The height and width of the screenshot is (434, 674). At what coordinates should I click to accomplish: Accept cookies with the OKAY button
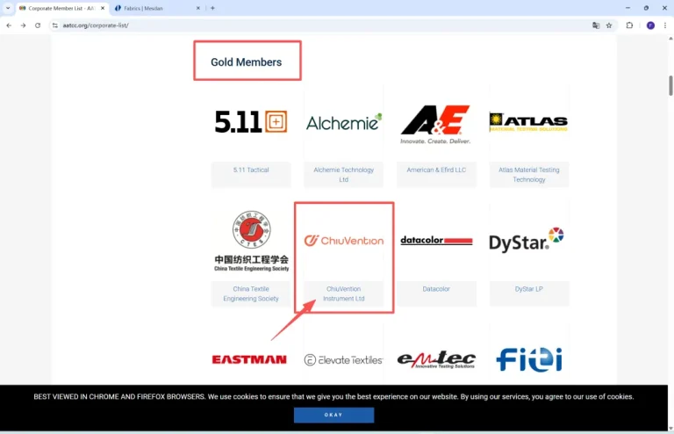click(x=333, y=415)
